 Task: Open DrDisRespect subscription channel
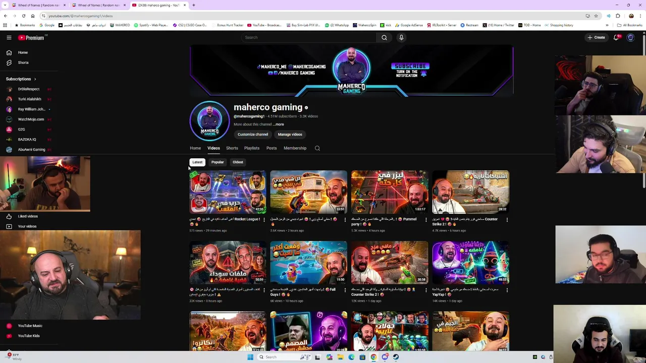coord(28,89)
